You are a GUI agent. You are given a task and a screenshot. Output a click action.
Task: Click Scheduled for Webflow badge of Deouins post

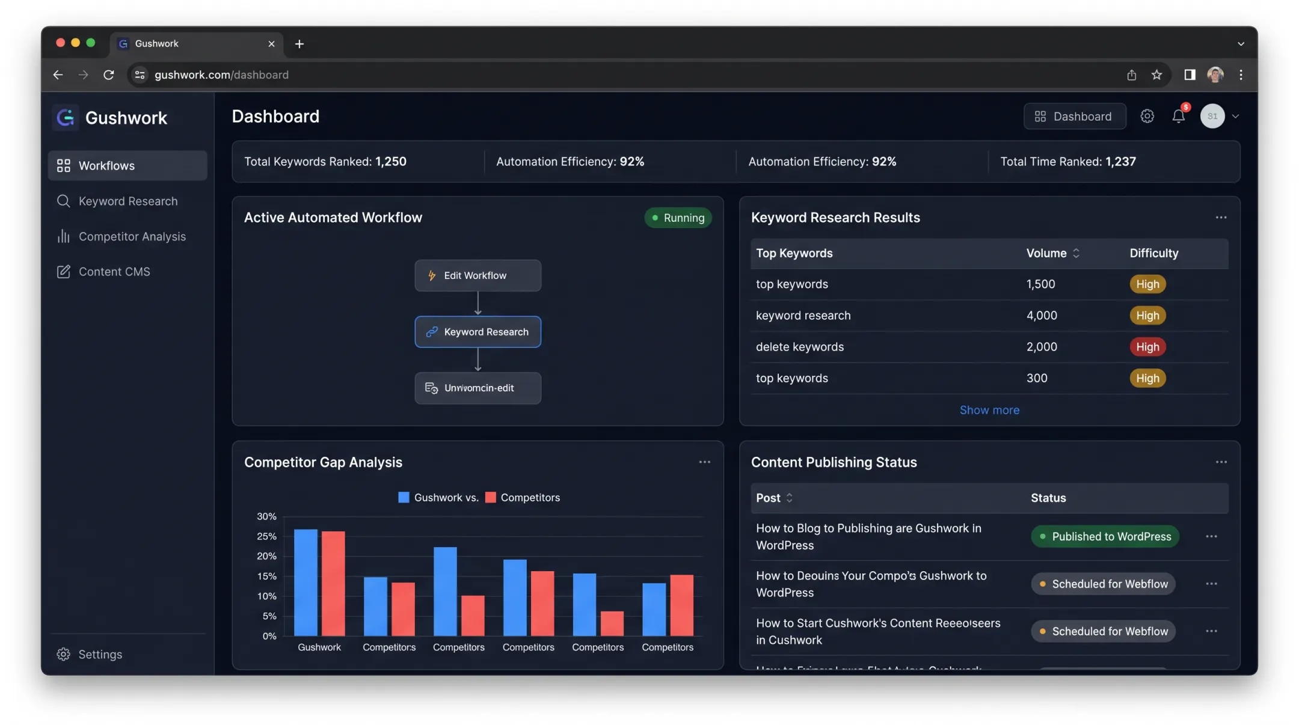(1103, 584)
